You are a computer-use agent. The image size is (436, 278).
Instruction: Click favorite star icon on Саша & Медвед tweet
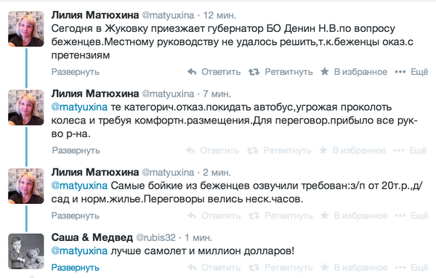point(324,267)
